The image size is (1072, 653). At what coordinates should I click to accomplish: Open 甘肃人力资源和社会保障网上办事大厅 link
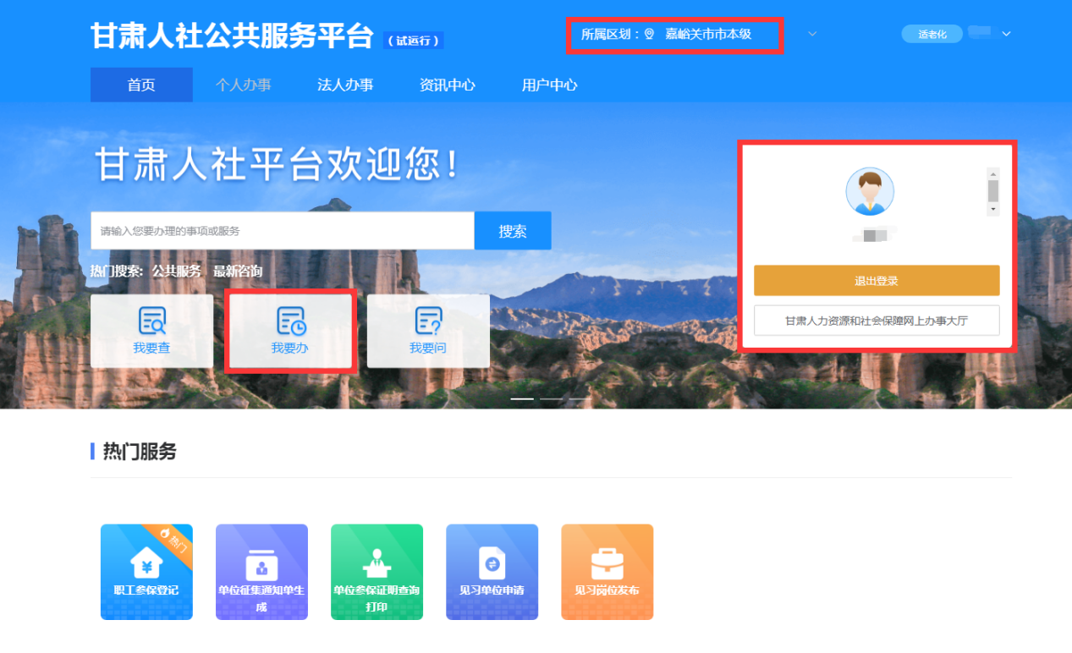(x=877, y=321)
